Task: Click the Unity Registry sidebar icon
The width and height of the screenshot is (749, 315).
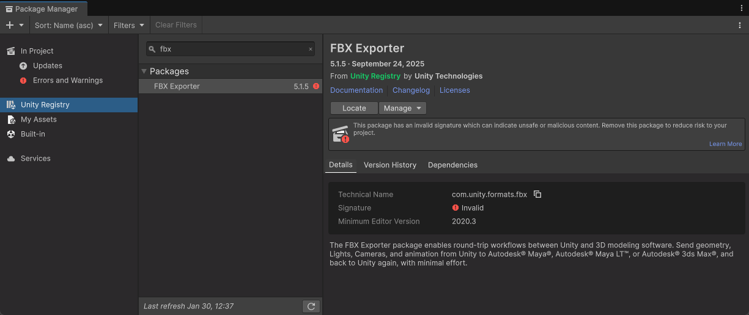Action: tap(10, 104)
